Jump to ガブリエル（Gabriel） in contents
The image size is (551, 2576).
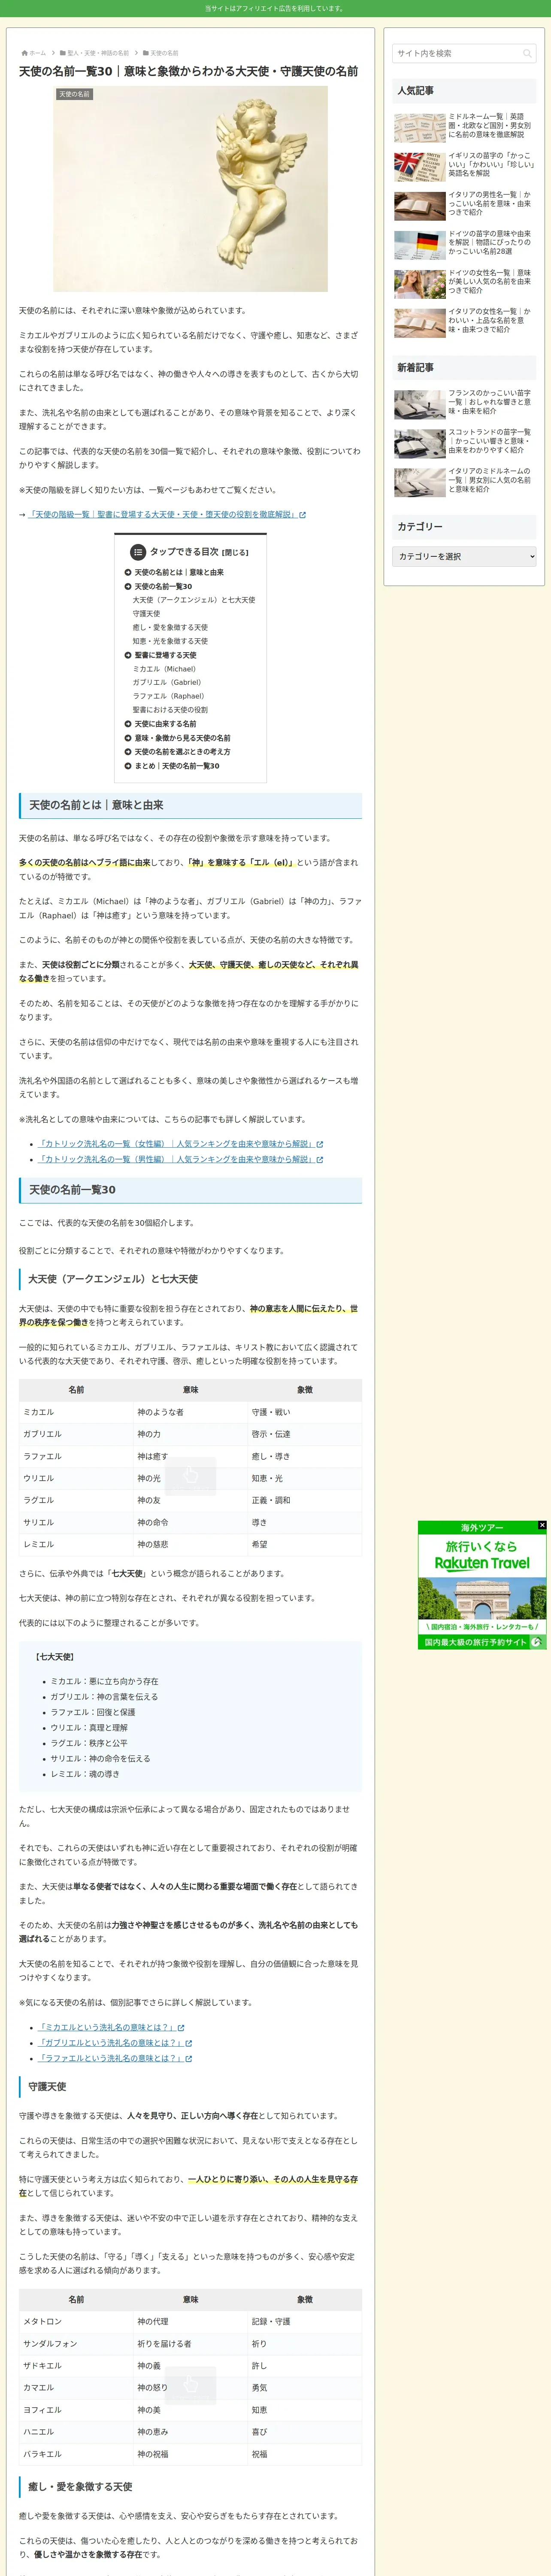click(167, 682)
